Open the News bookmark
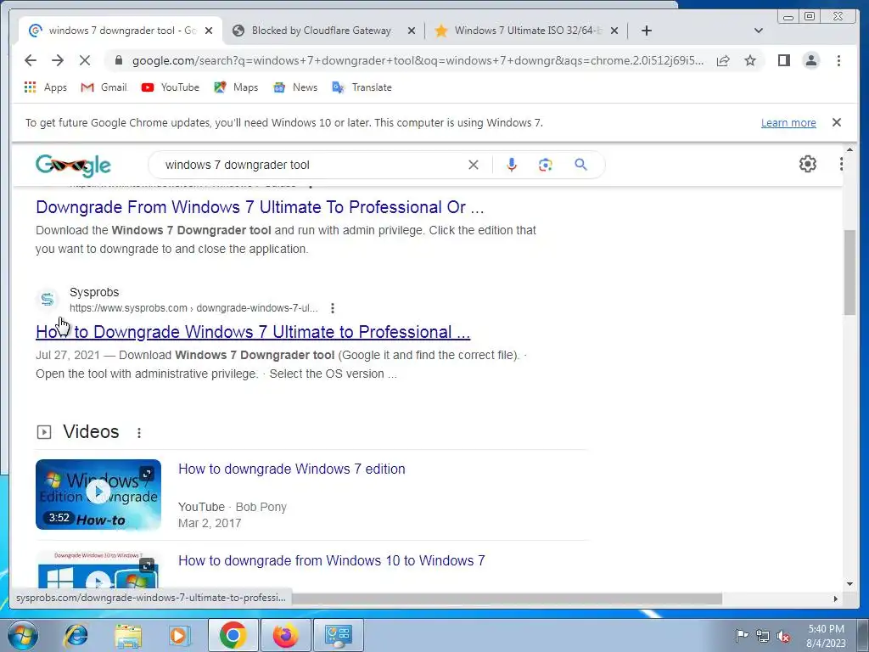This screenshot has height=652, width=869. point(295,87)
